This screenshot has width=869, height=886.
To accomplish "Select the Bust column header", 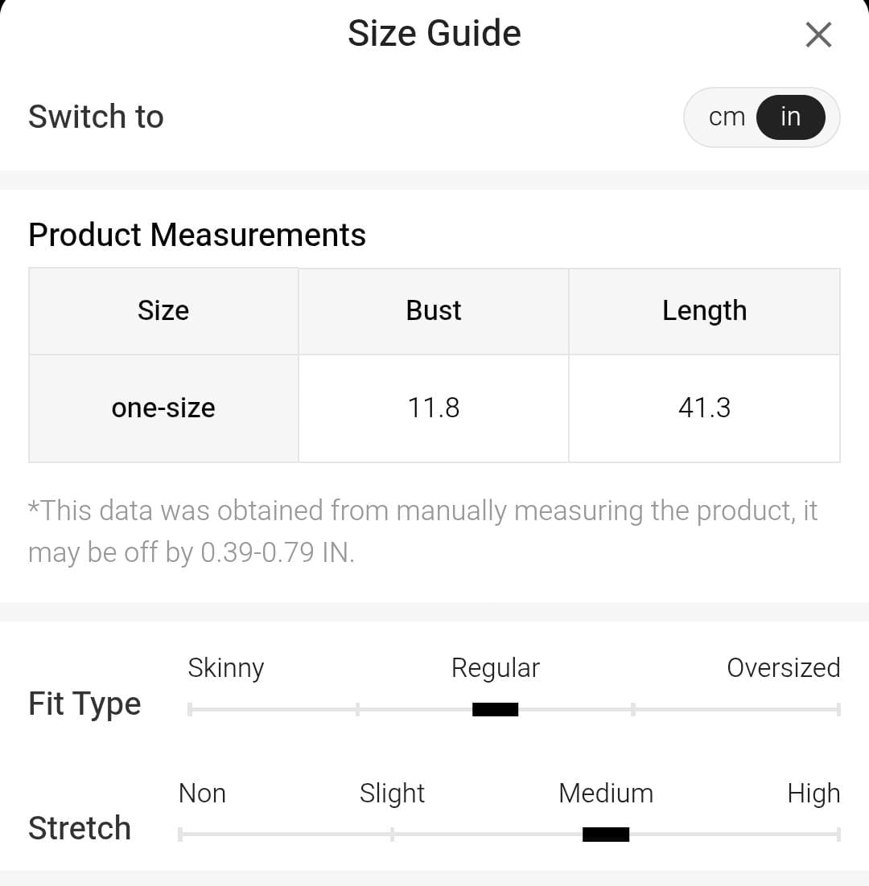I will pos(434,311).
